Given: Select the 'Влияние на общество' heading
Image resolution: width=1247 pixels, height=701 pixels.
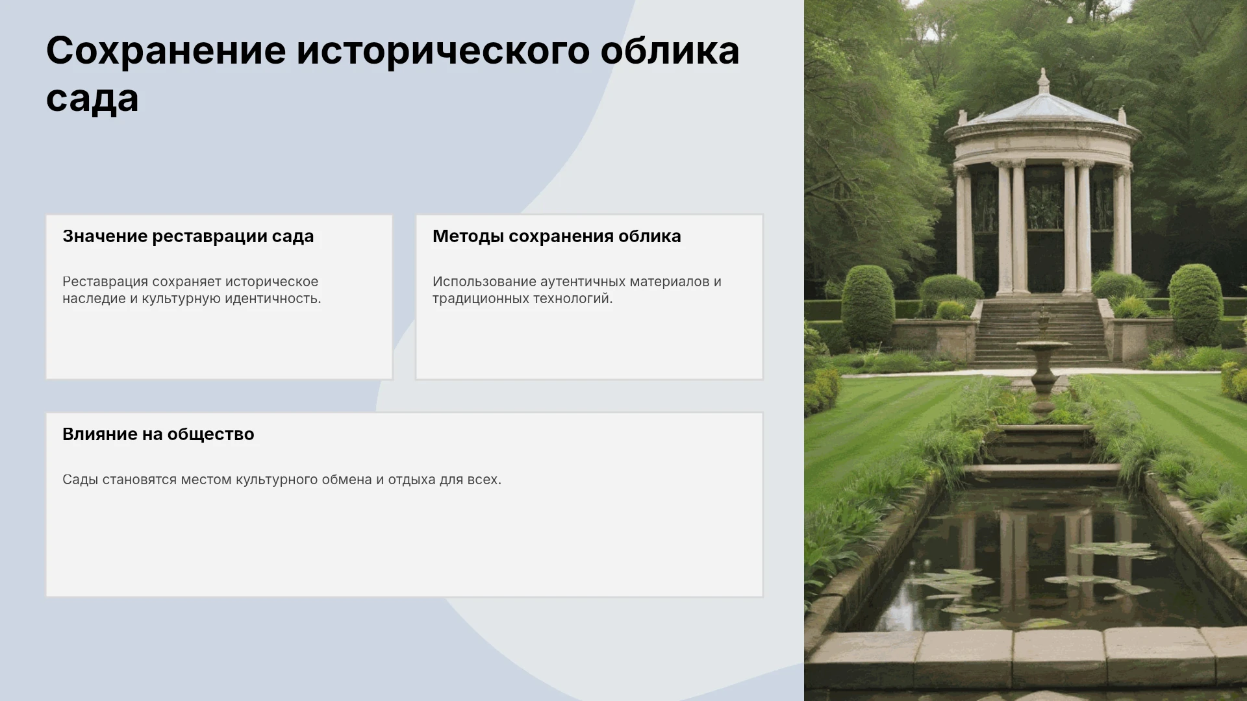Looking at the screenshot, I should click(x=158, y=434).
